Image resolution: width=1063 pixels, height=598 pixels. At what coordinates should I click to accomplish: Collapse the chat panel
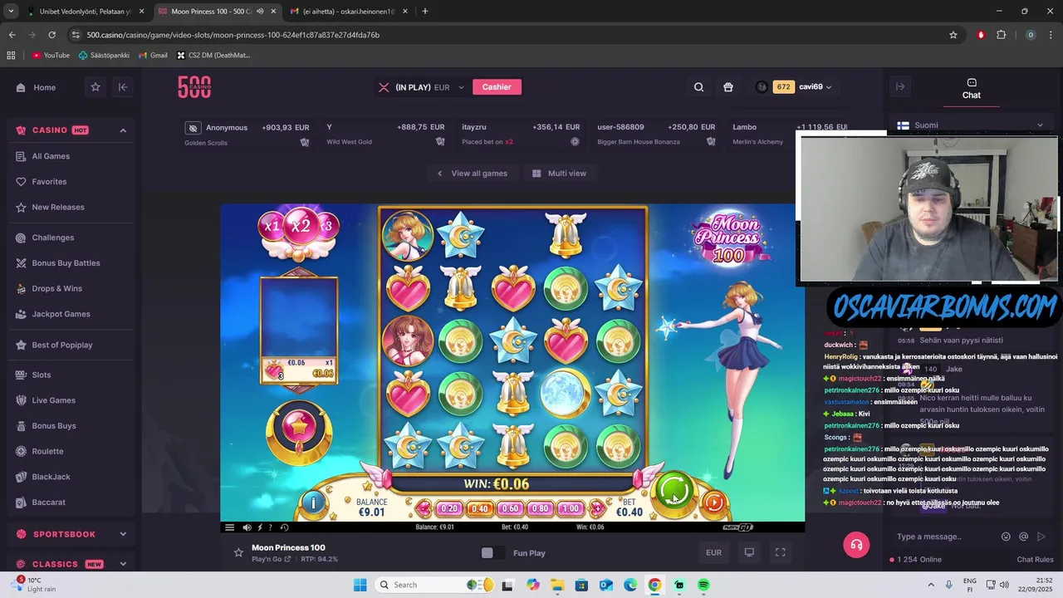[x=899, y=86]
